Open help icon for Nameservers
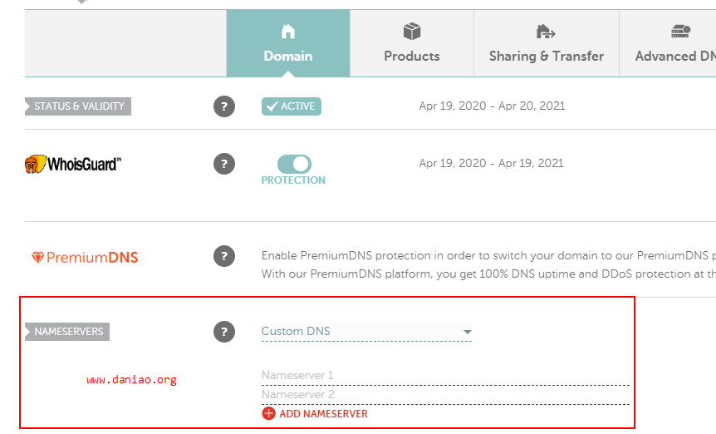Image resolution: width=716 pixels, height=434 pixels. [224, 332]
